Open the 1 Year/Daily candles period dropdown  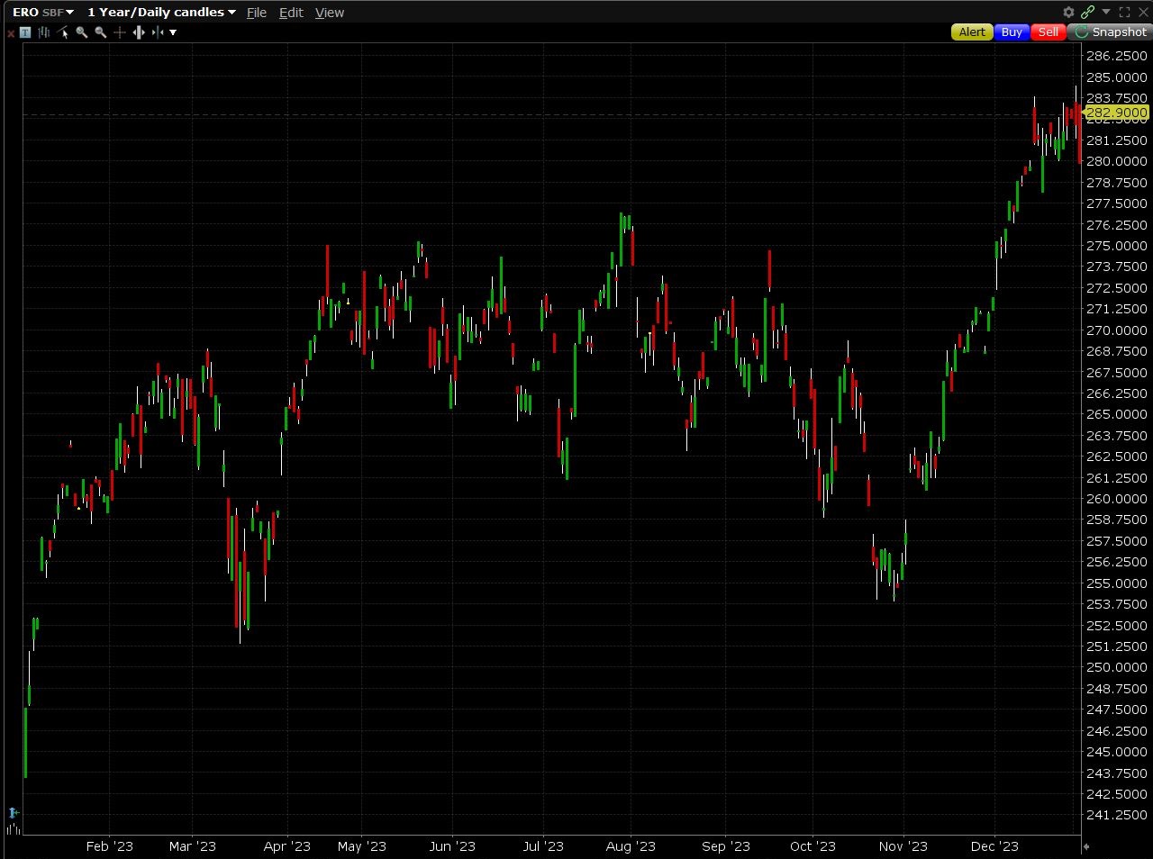point(161,13)
